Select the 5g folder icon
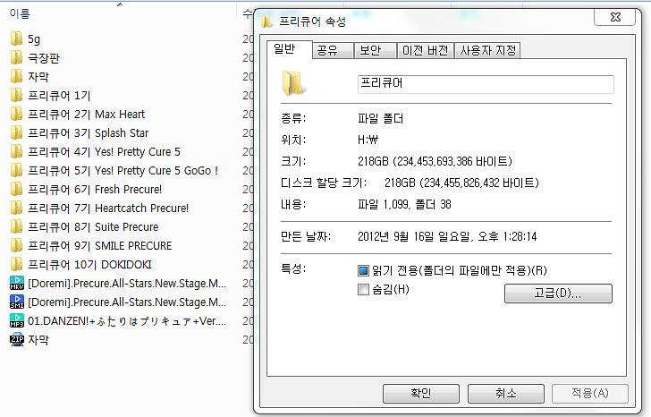651x417 pixels. click(x=16, y=39)
